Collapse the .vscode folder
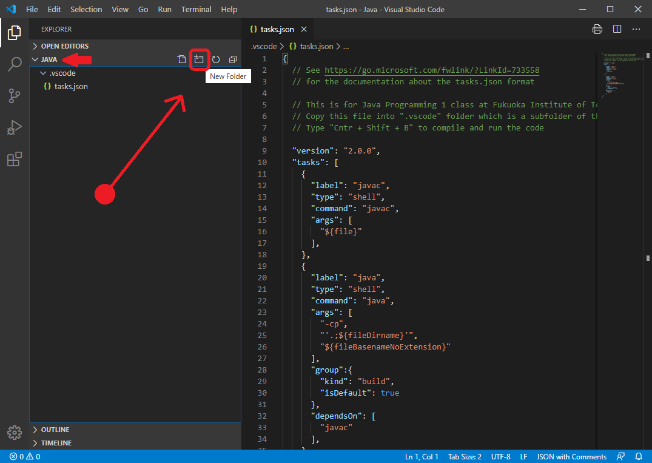This screenshot has width=652, height=463. (x=43, y=73)
